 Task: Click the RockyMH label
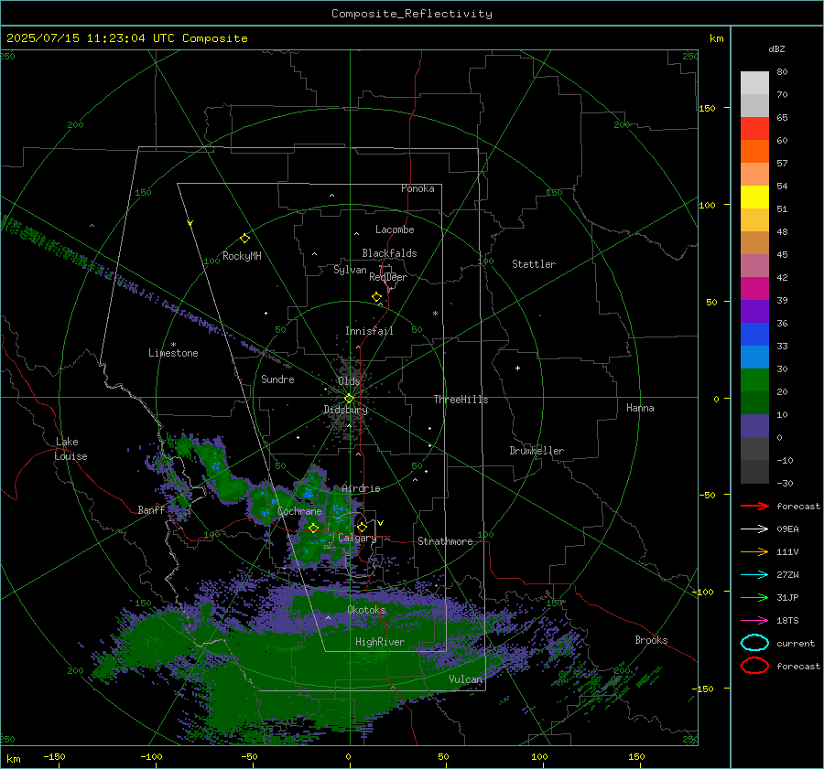[242, 256]
